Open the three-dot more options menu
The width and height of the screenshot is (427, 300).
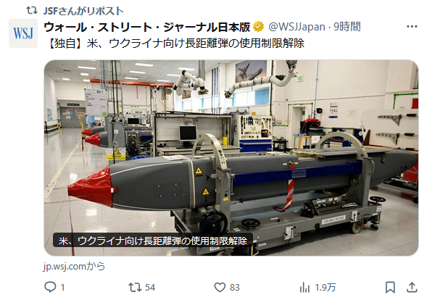(x=412, y=26)
